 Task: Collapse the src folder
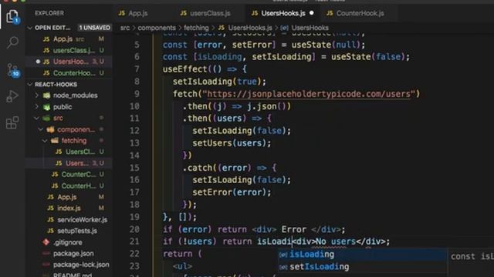click(x=37, y=118)
